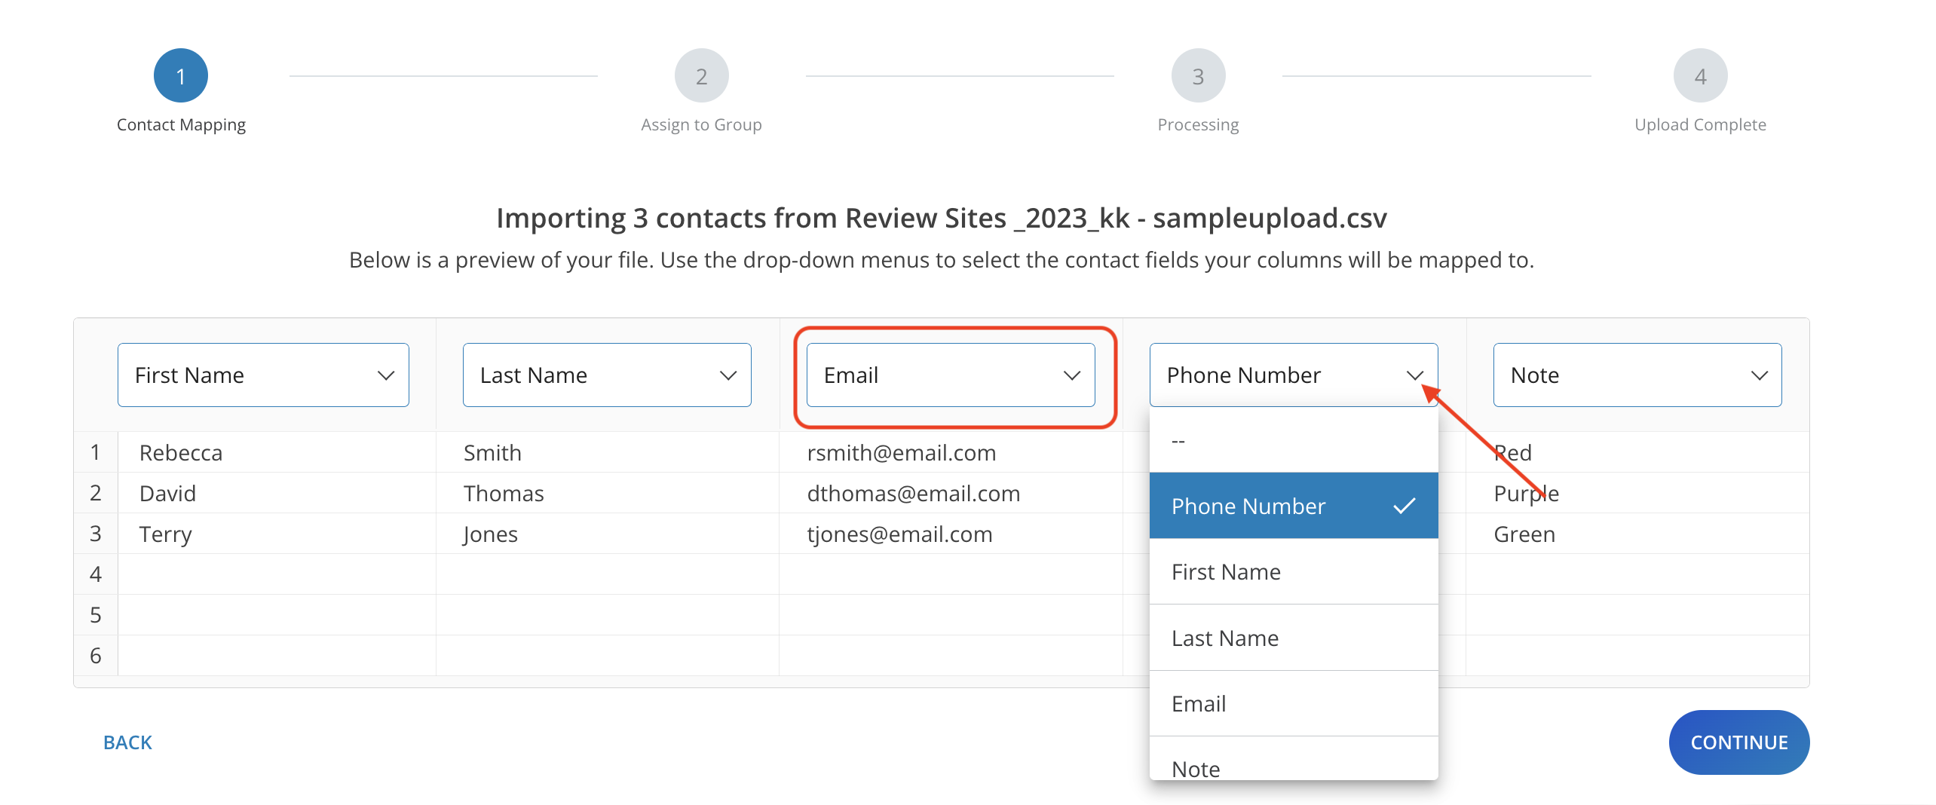This screenshot has width=1936, height=805.
Task: Select the rsmith@email.com cell
Action: [901, 452]
